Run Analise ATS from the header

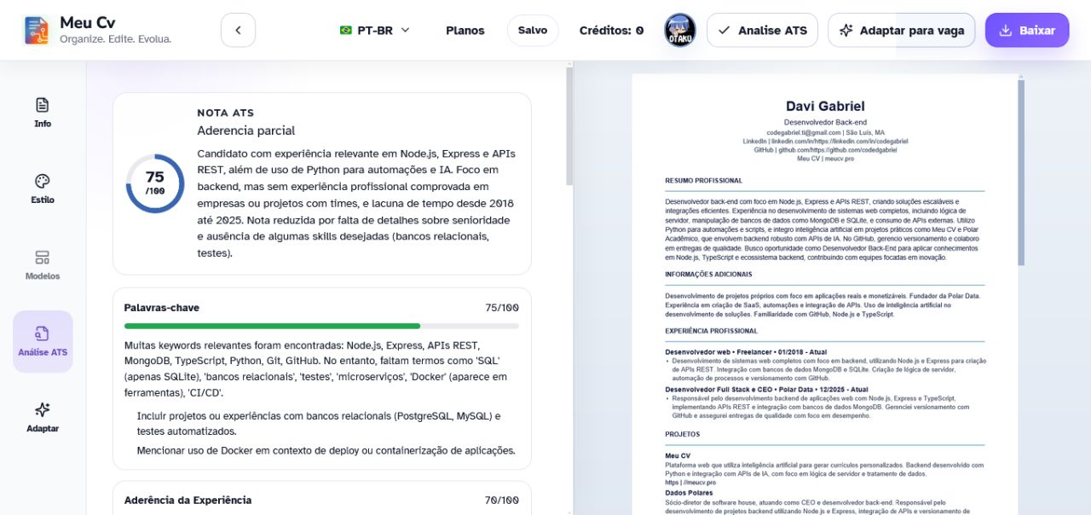tap(762, 31)
